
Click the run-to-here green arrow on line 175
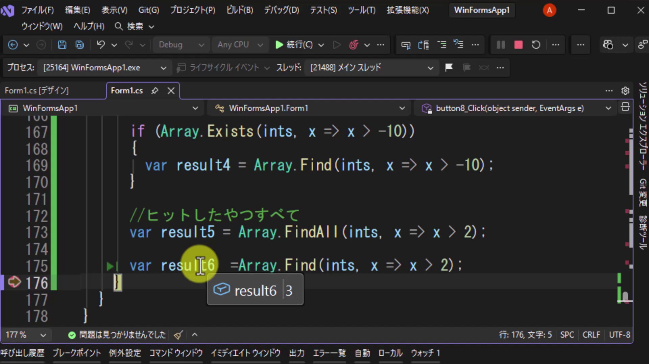coord(110,266)
